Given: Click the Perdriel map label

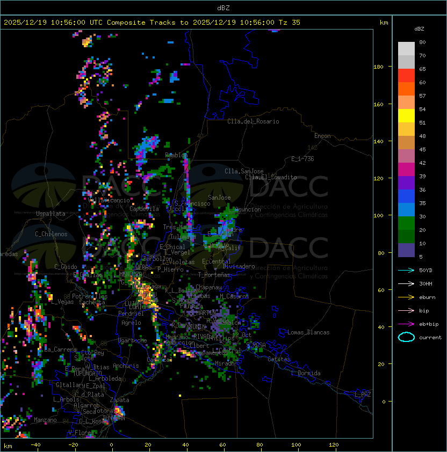Looking at the screenshot, I should [x=131, y=313].
